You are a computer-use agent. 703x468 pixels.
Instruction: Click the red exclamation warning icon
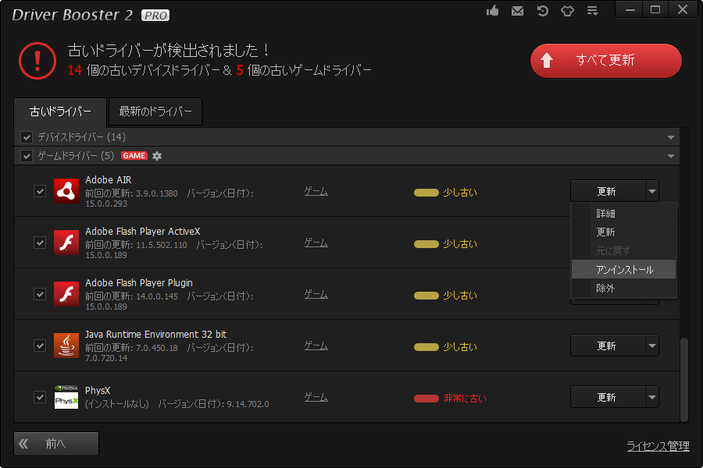point(37,61)
